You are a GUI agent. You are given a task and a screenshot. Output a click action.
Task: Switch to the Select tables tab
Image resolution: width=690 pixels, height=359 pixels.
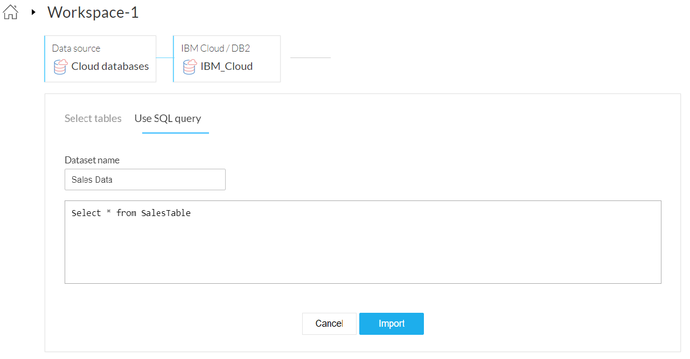point(93,118)
